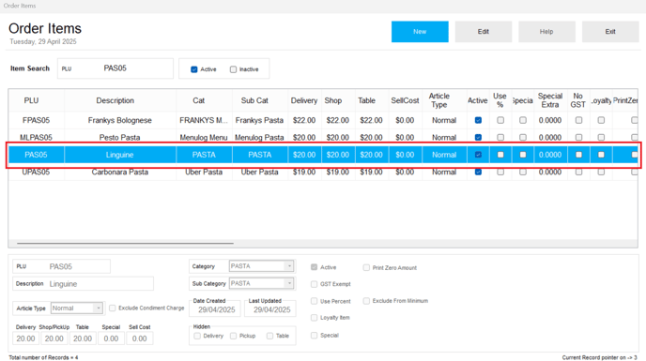This screenshot has height=361, width=646.
Task: Toggle the Use Percent checkbox
Action: click(x=314, y=301)
